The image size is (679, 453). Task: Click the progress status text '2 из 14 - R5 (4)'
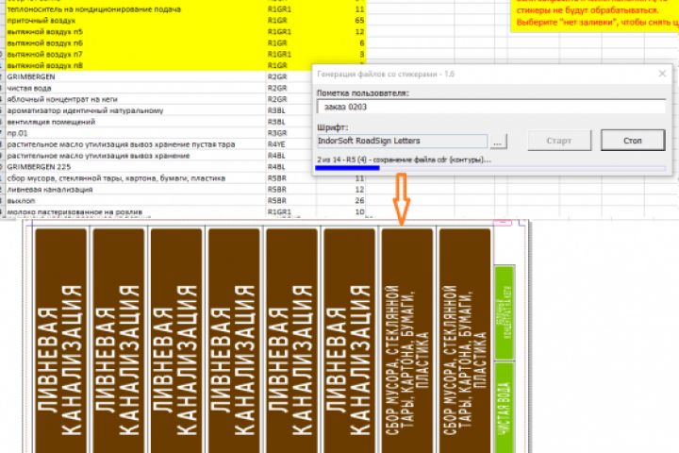coord(341,159)
